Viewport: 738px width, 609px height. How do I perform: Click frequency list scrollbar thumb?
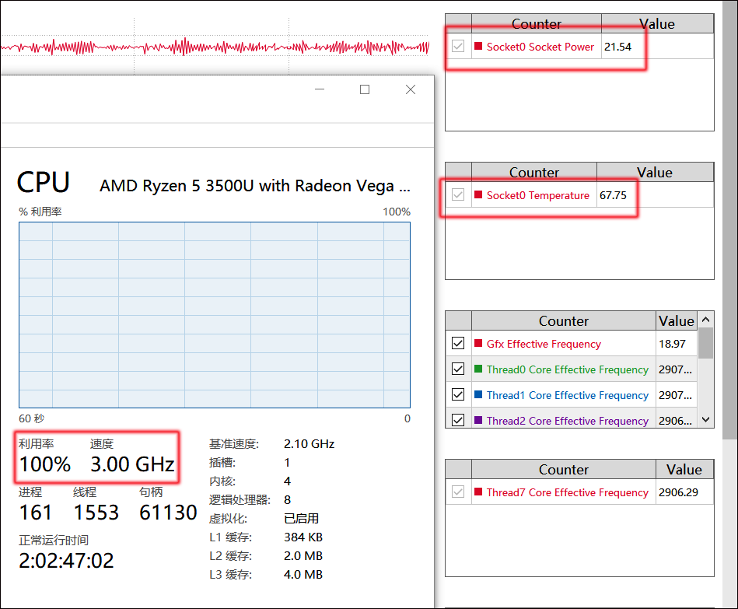tap(705, 343)
